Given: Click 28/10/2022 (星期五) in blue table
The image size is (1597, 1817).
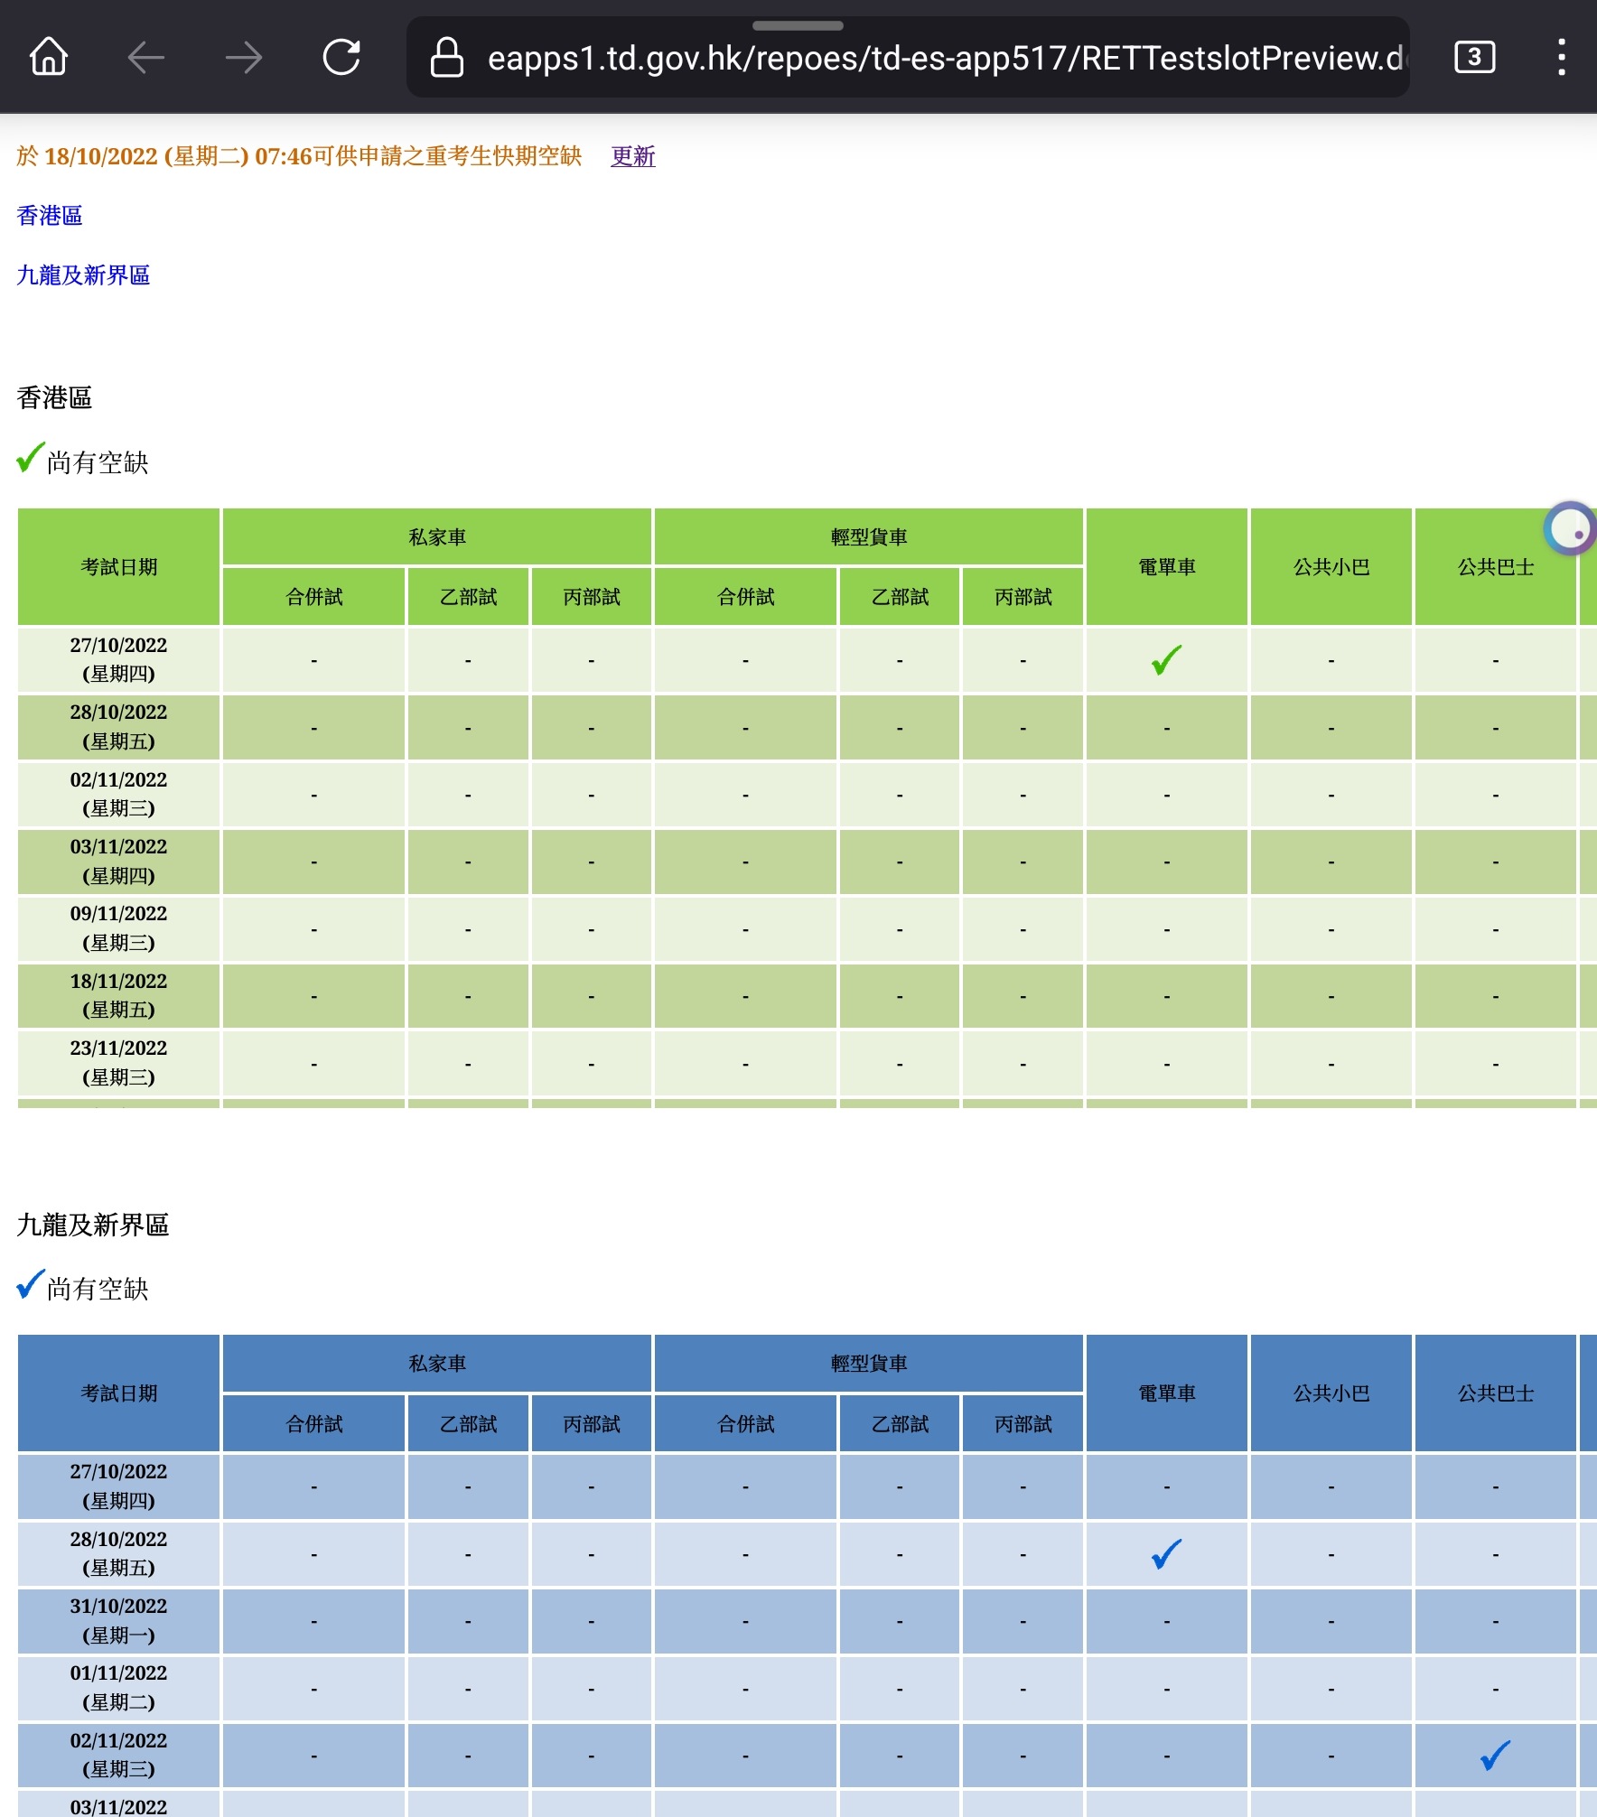Looking at the screenshot, I should pyautogui.click(x=119, y=1553).
